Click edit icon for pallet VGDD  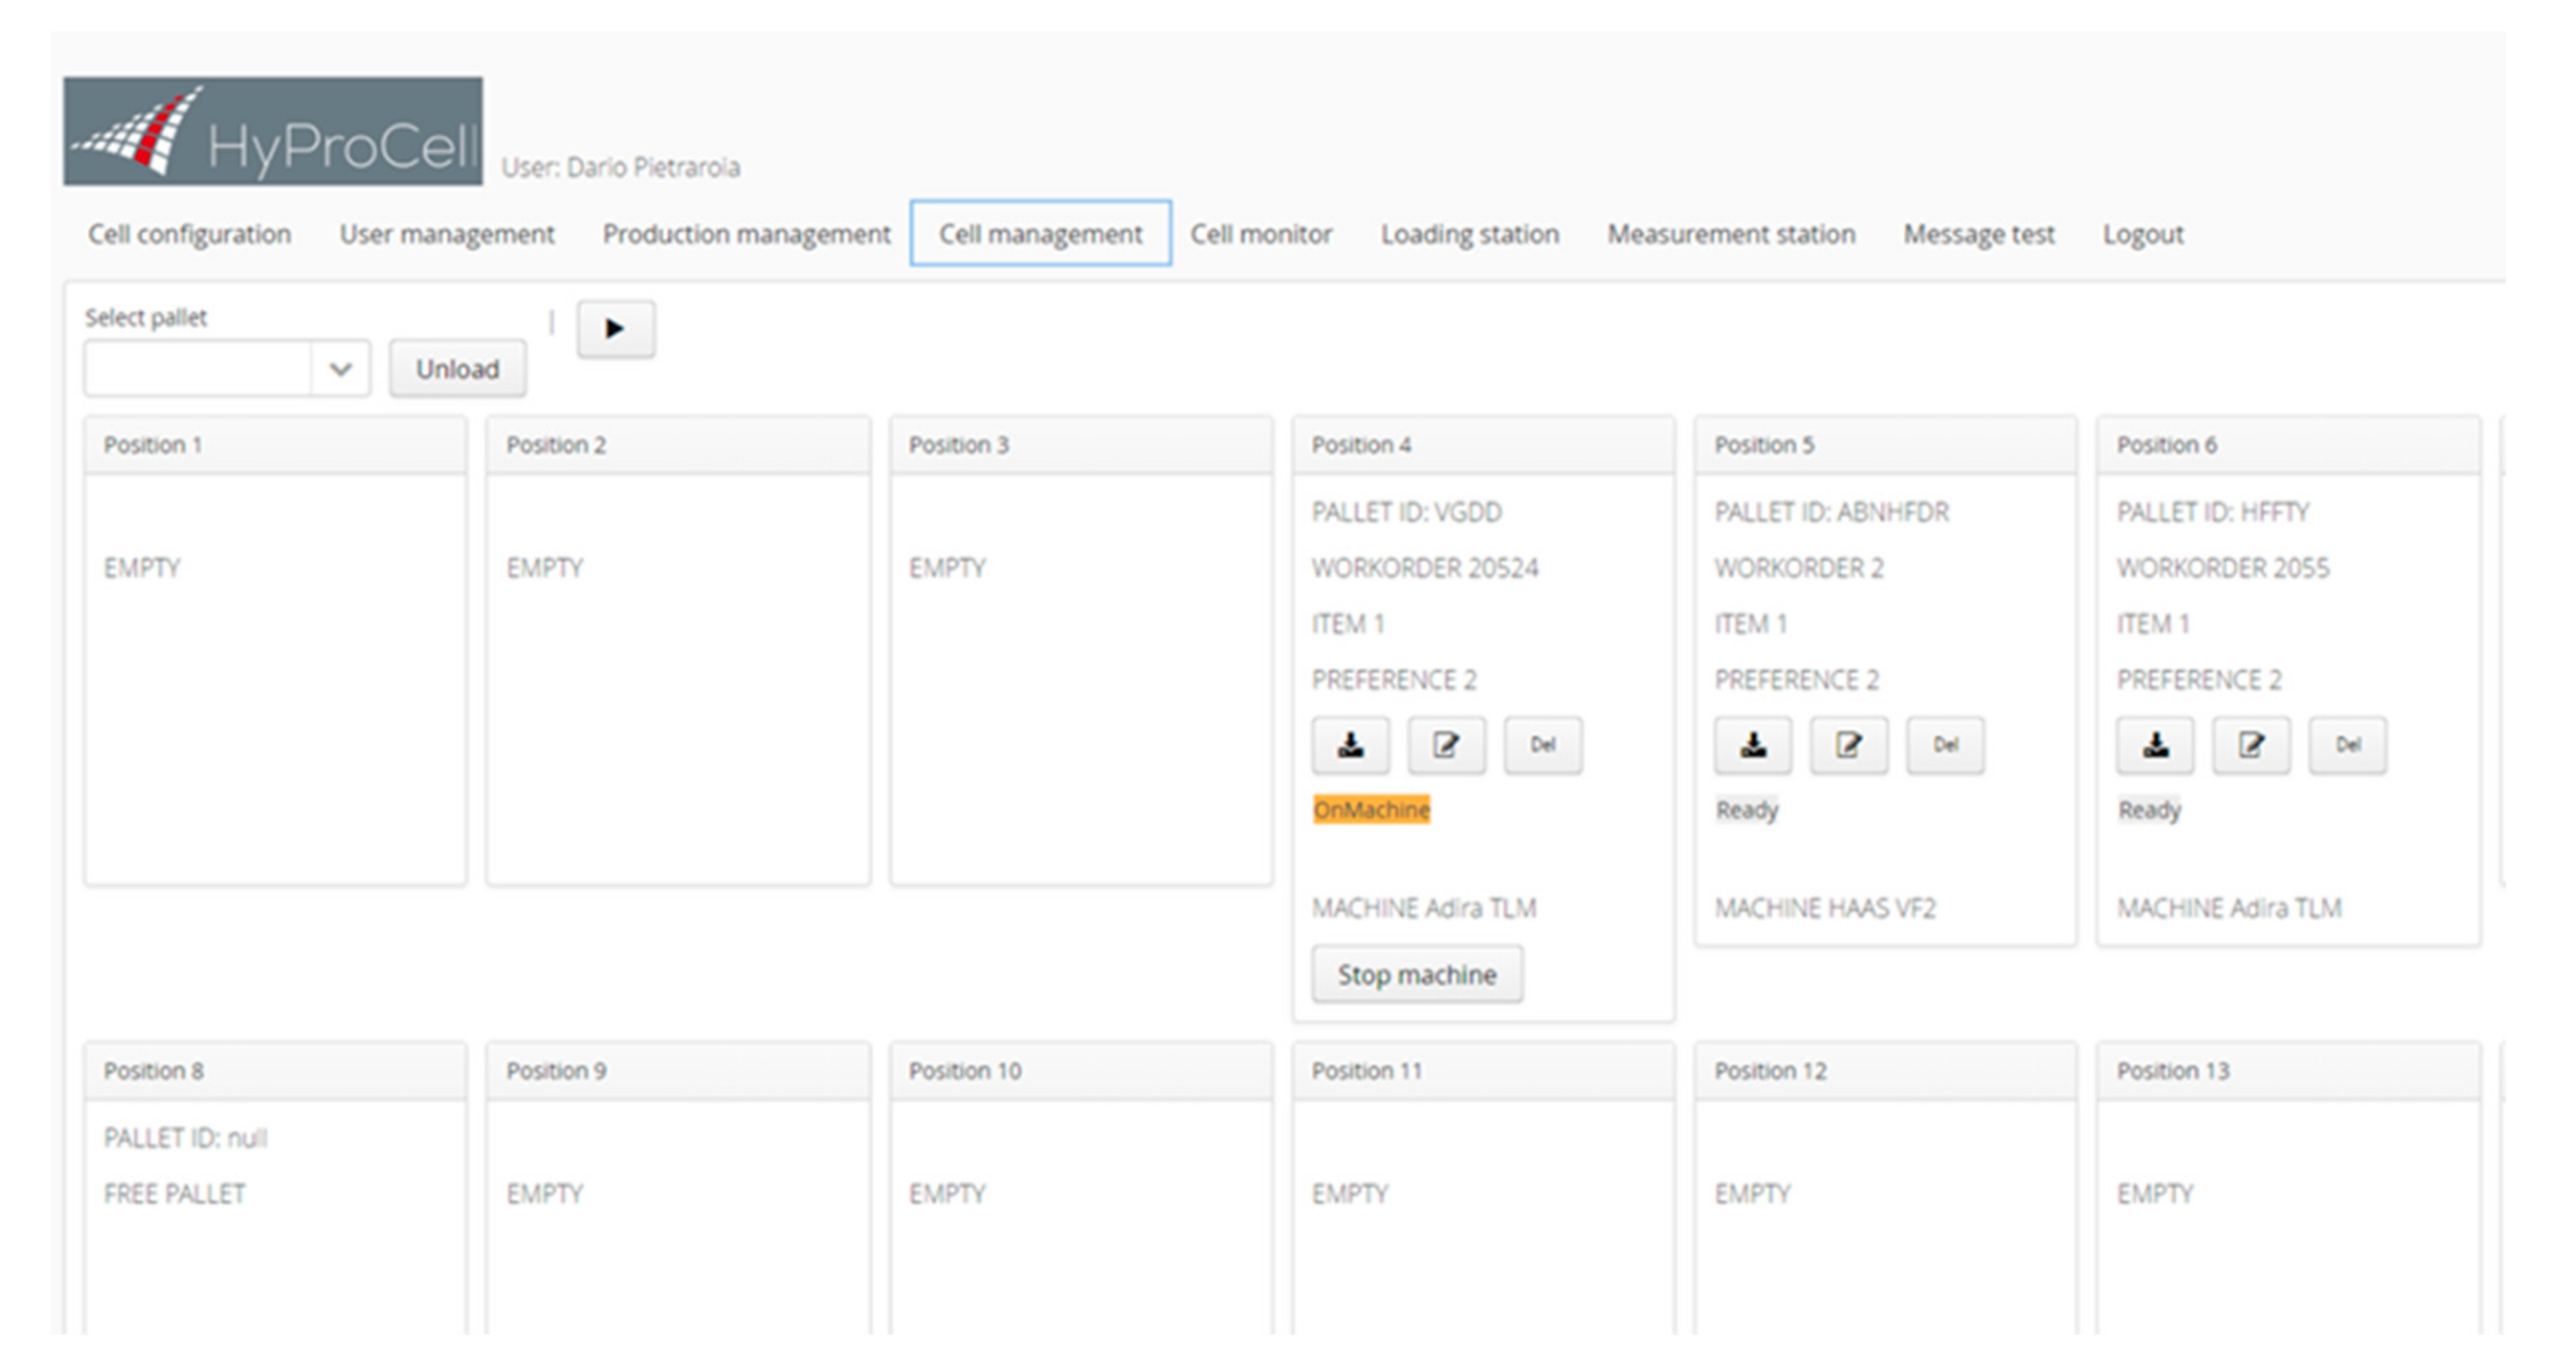(x=1446, y=745)
